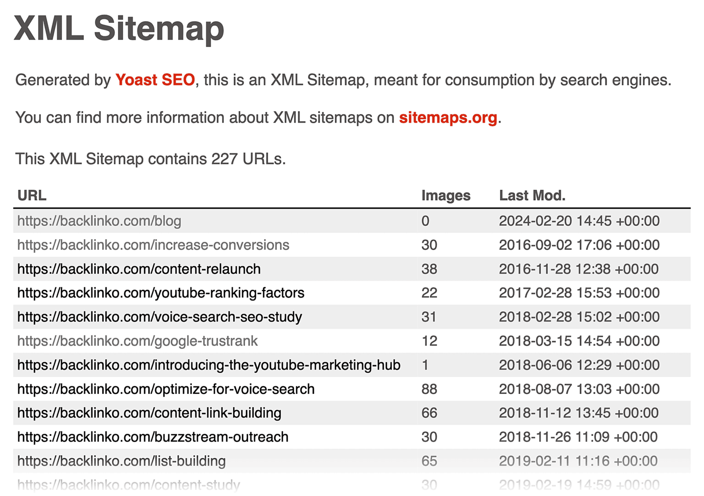Sort by the Images column header
Image resolution: width=704 pixels, height=496 pixels.
(x=446, y=196)
